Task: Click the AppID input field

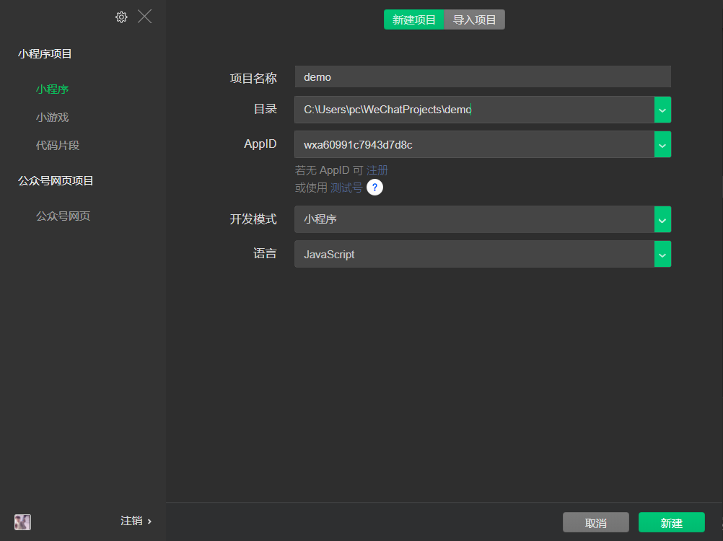Action: (x=475, y=144)
